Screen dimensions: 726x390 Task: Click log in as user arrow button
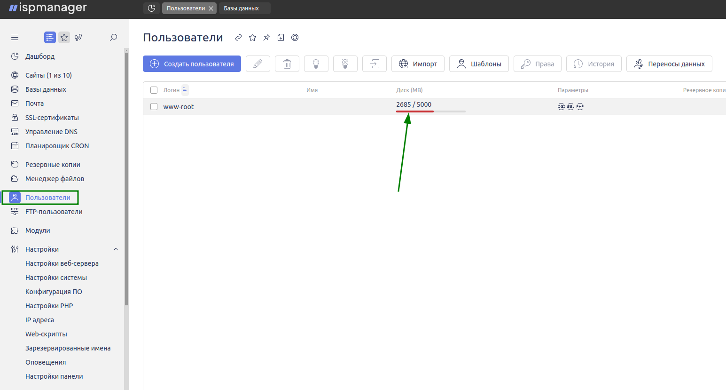[375, 64]
